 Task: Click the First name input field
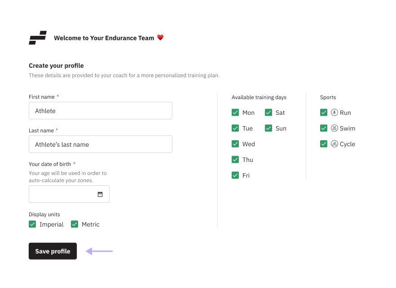[100, 111]
